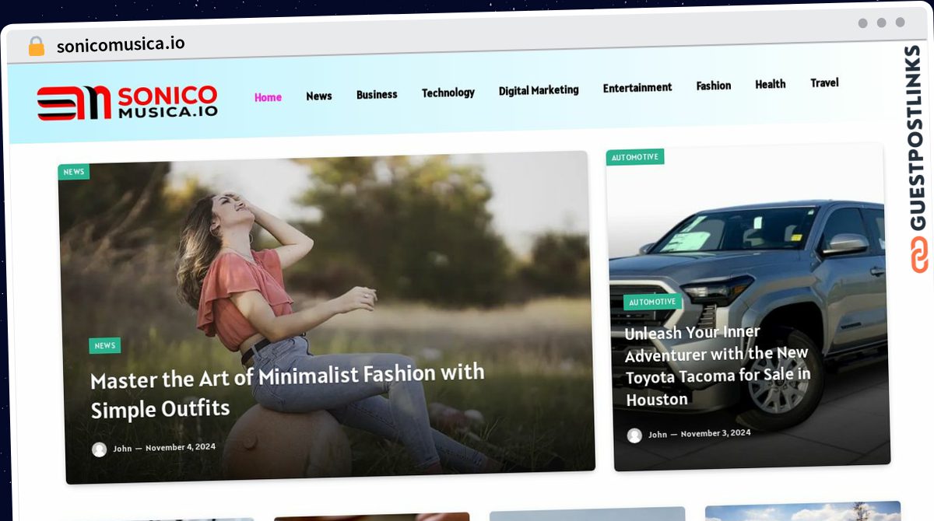934x521 pixels.
Task: Click the November 3, 2024 date
Action: coord(716,433)
